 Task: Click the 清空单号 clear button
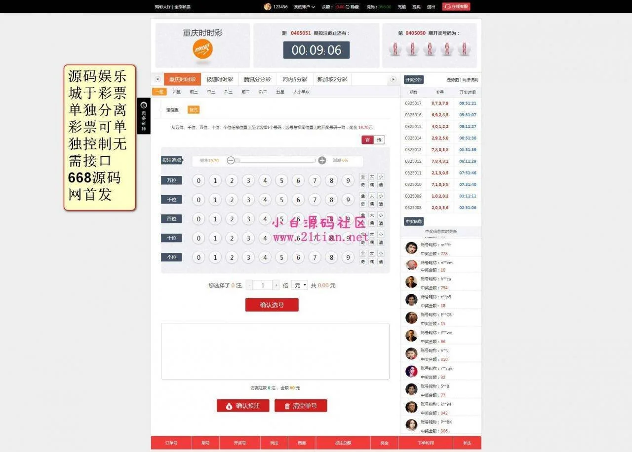(x=301, y=406)
